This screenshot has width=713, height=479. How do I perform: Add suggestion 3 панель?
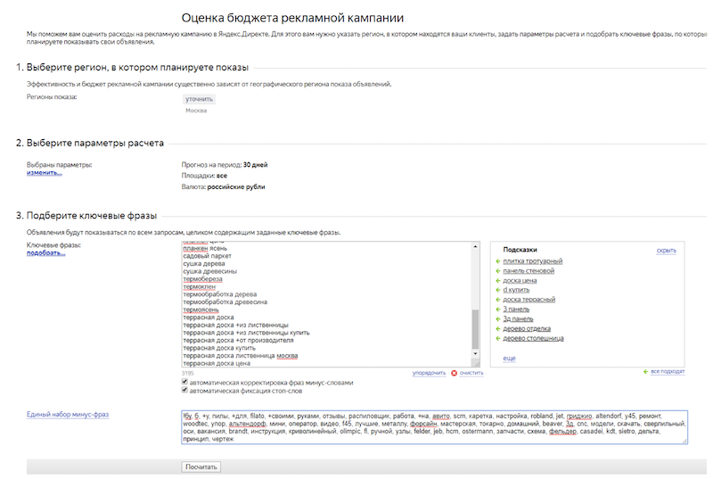pyautogui.click(x=516, y=310)
